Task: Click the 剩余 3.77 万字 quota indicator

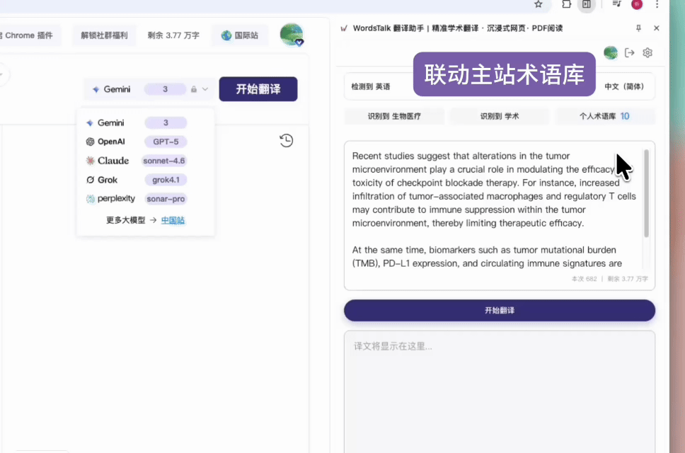Action: tap(173, 35)
